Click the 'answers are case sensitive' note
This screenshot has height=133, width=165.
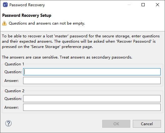67,57
